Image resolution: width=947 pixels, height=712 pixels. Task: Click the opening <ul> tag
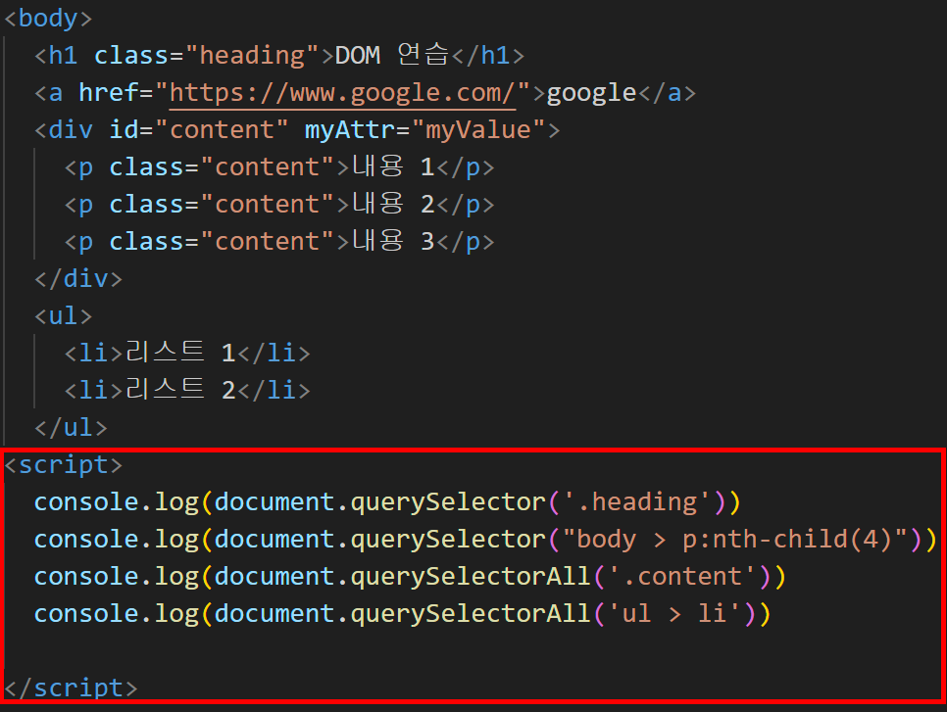64,315
